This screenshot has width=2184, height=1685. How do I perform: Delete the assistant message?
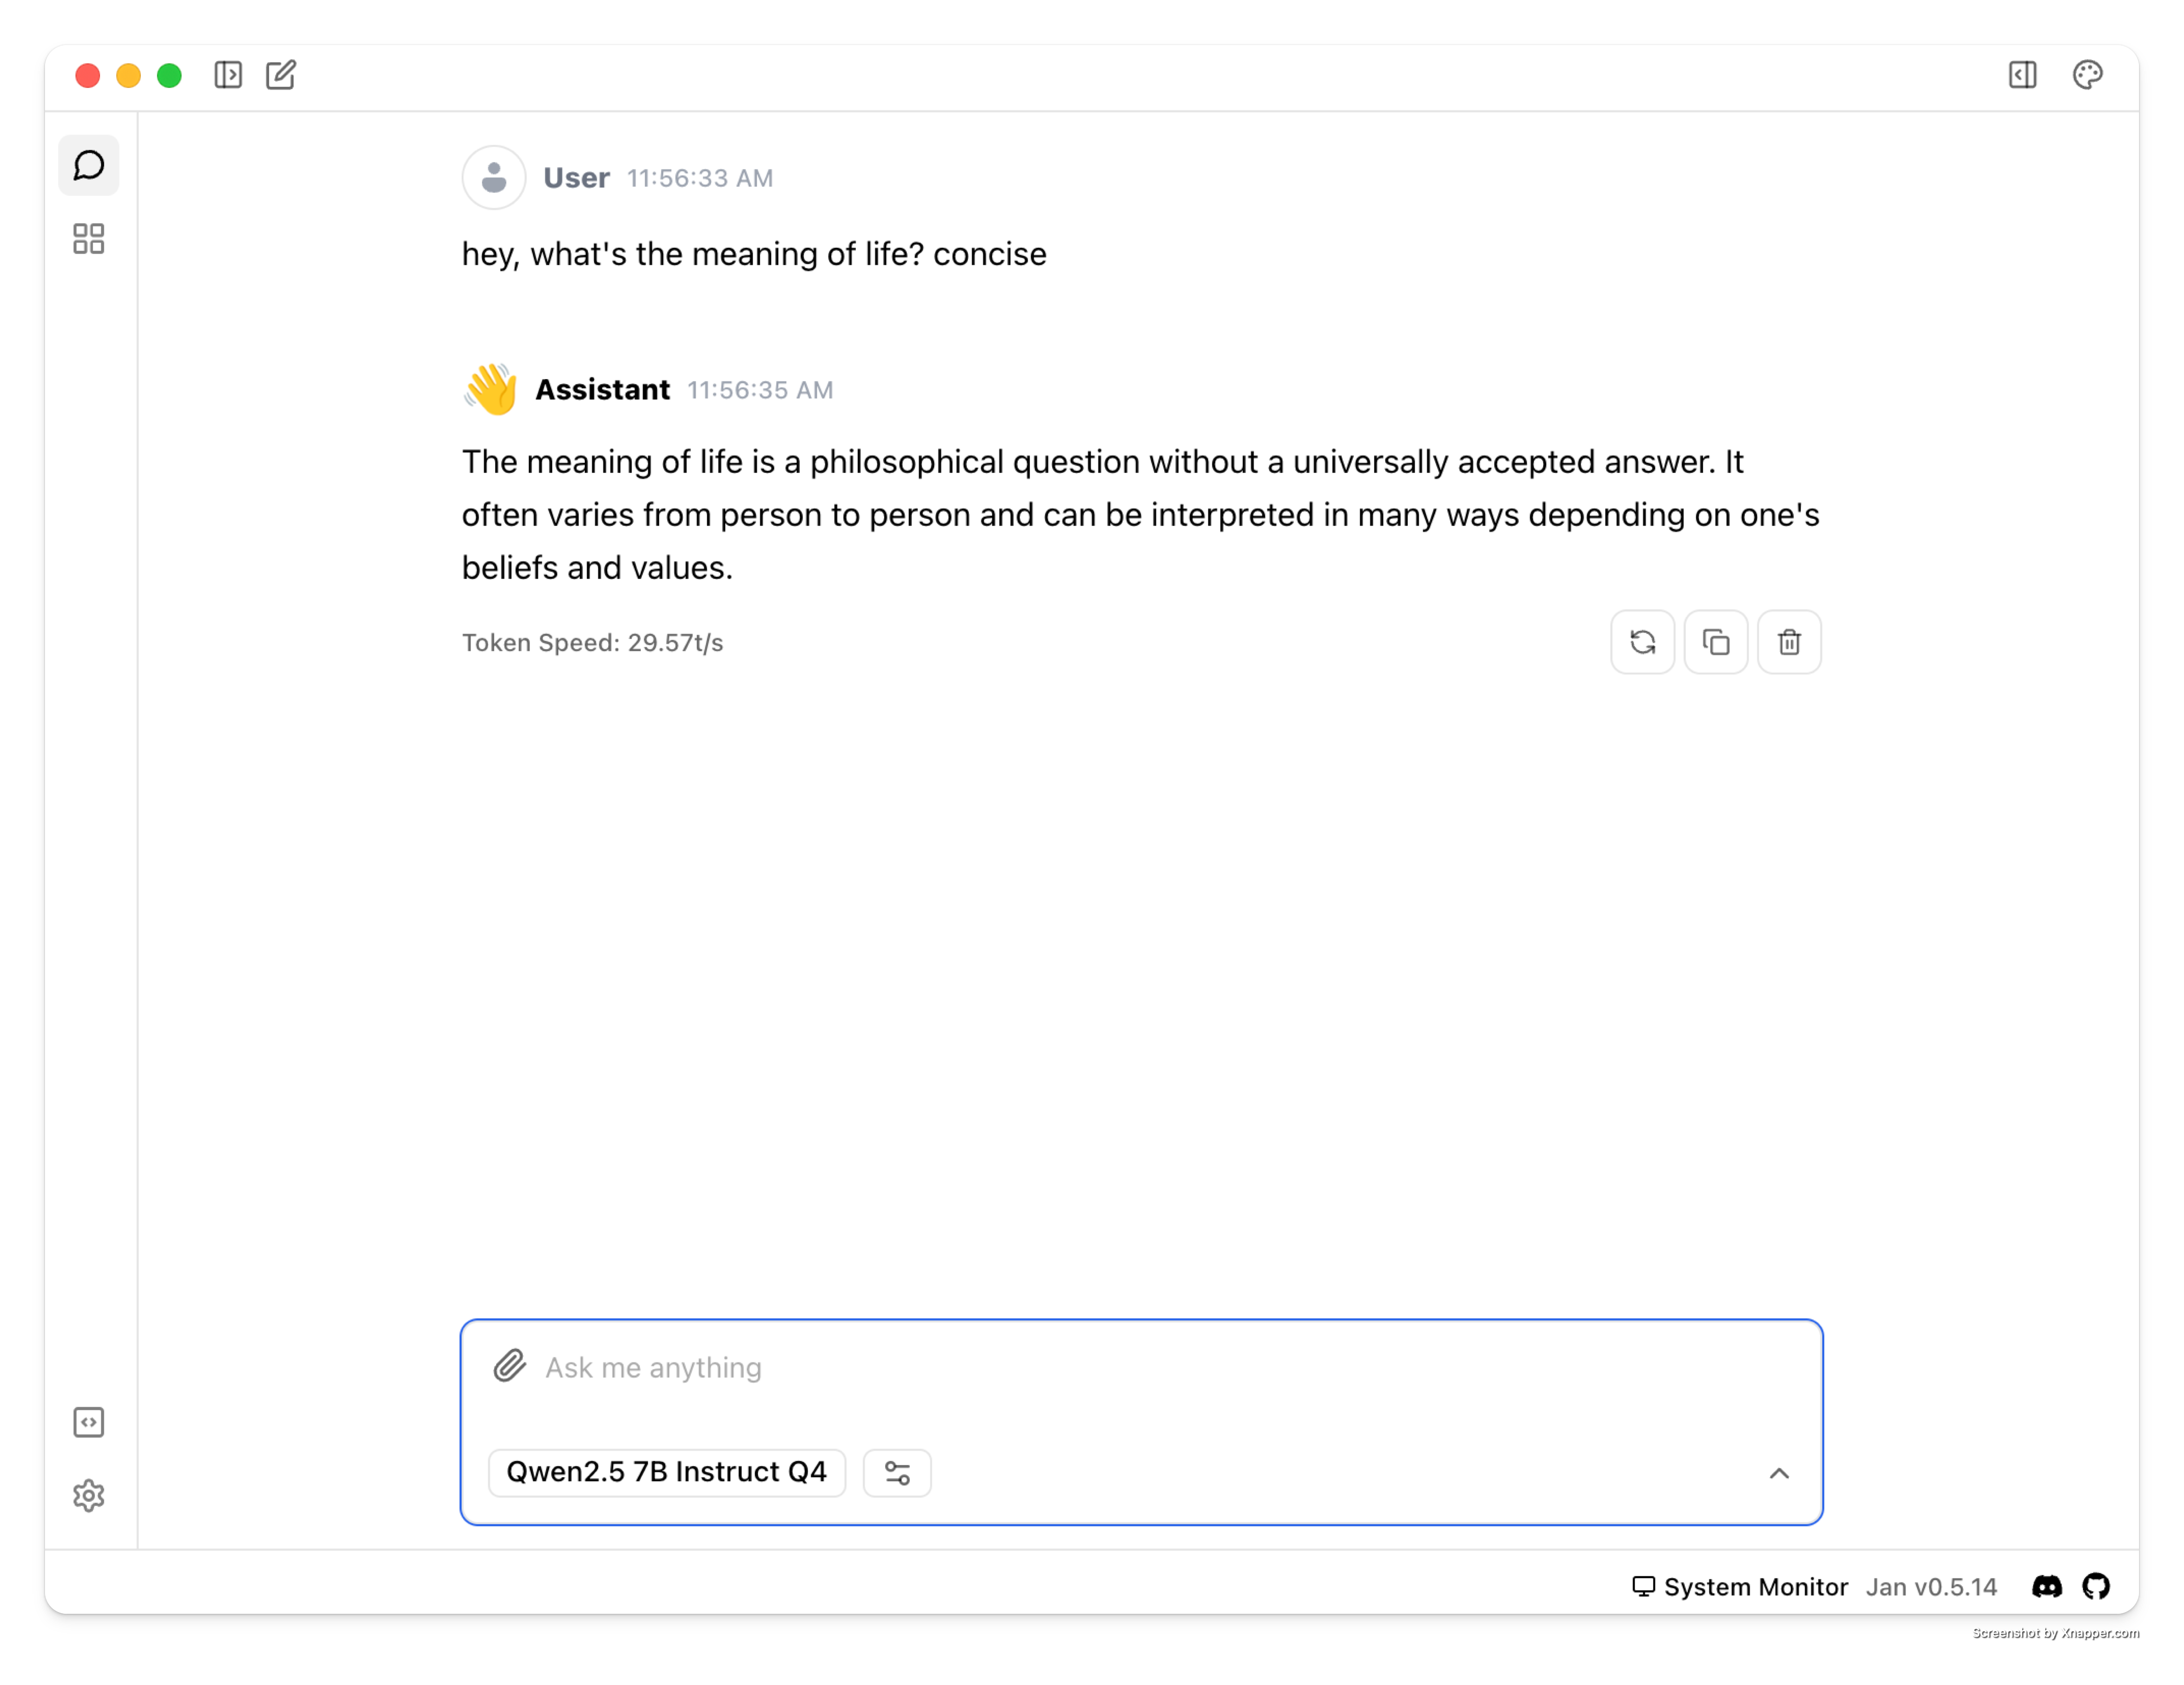click(1789, 641)
